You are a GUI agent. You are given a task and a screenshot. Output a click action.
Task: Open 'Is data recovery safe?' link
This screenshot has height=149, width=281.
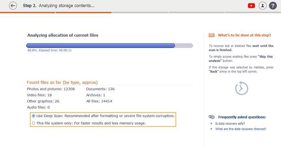click(x=230, y=124)
